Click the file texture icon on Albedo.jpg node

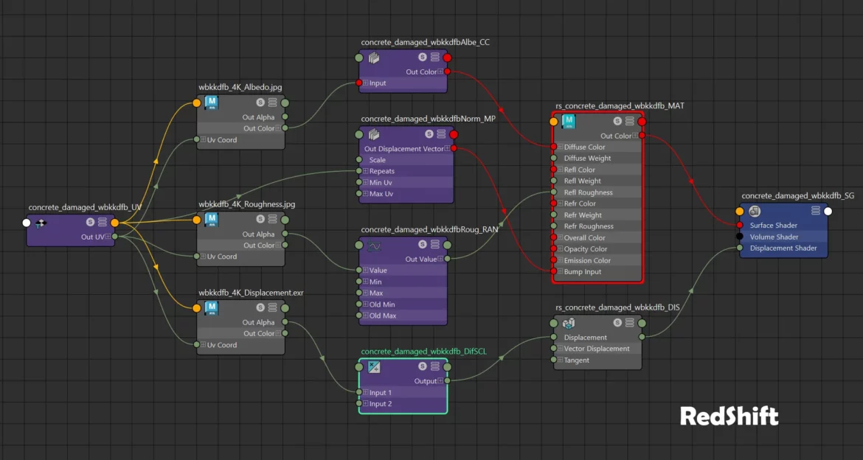coord(211,103)
